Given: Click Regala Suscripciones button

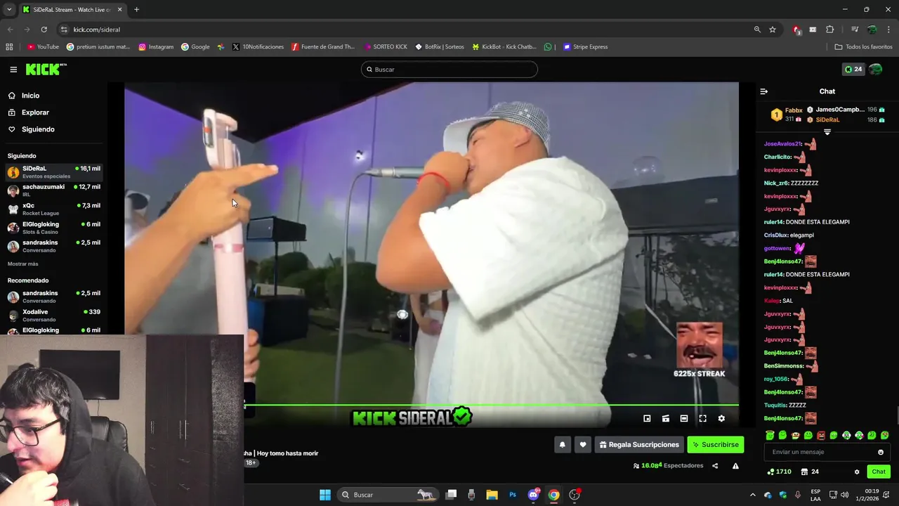Looking at the screenshot, I should click(639, 445).
